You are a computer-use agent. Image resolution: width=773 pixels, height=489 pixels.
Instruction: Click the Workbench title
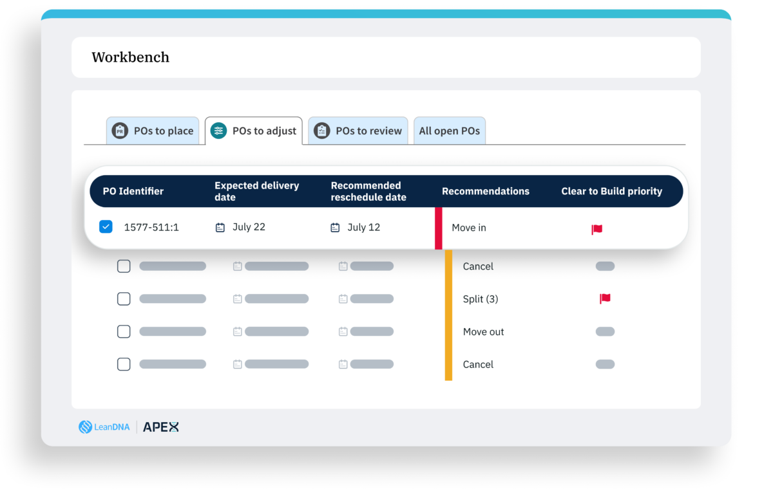pyautogui.click(x=131, y=57)
